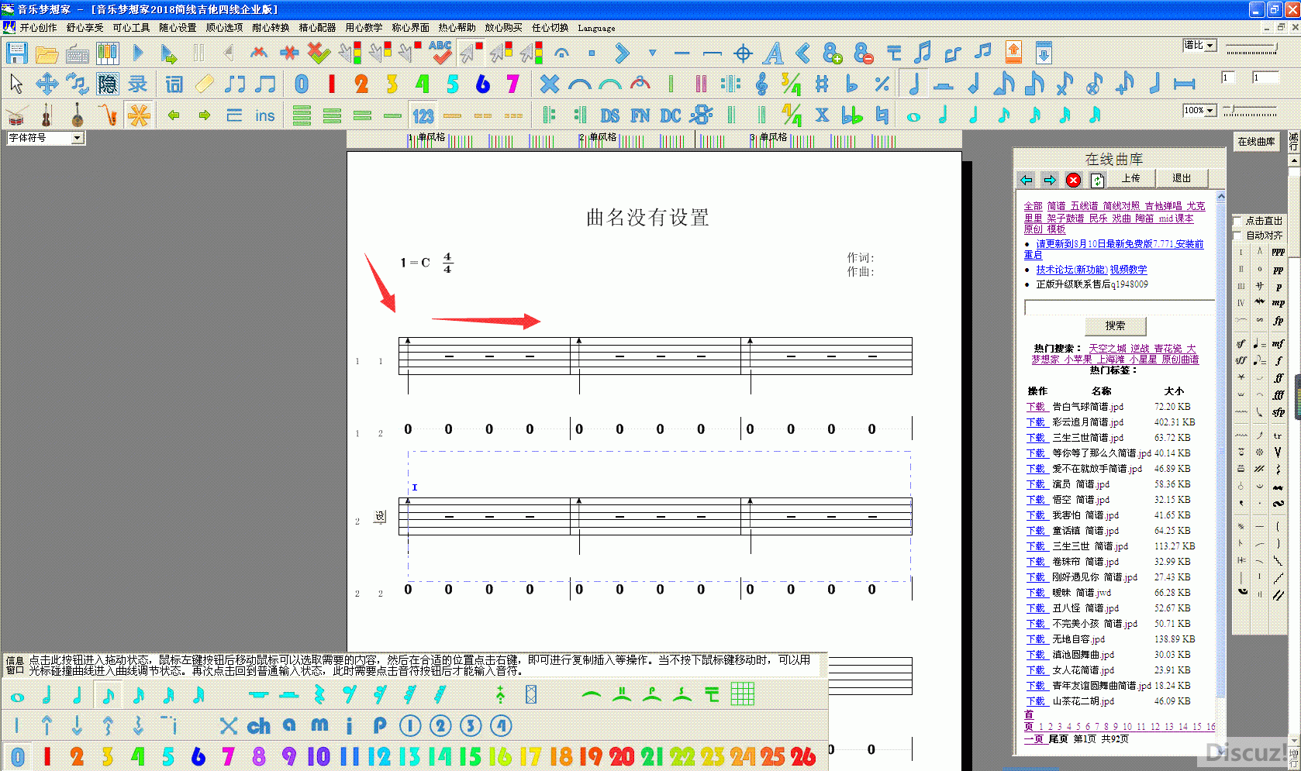Select the four-way move tool
This screenshot has height=771, width=1301.
click(x=47, y=83)
